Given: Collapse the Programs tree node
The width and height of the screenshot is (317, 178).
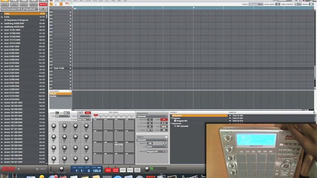Looking at the screenshot, I should pos(171,118).
